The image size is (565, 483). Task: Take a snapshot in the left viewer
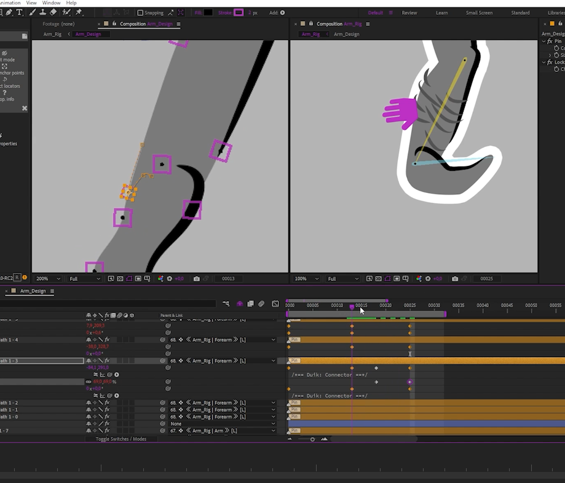coord(197,278)
